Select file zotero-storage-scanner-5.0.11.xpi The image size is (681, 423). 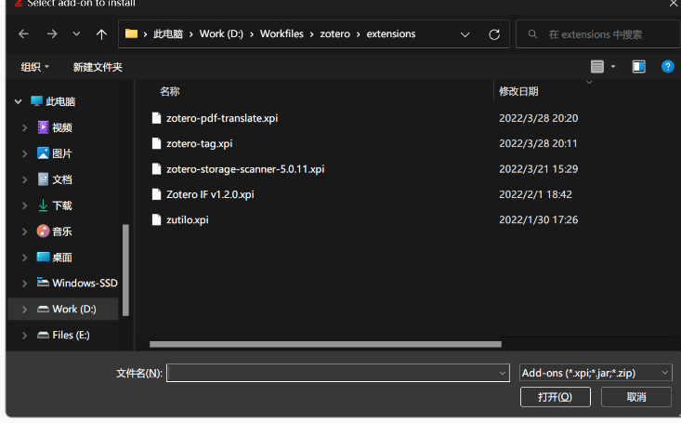coord(245,169)
